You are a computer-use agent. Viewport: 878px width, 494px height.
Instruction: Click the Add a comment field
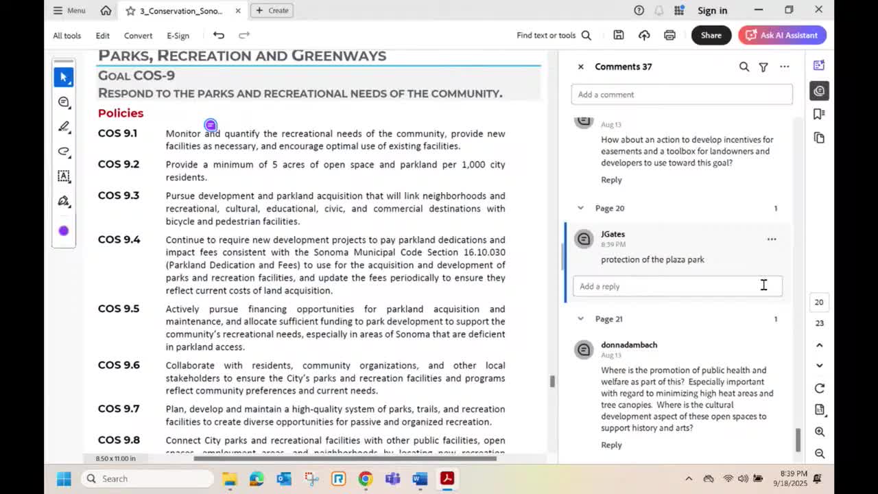682,95
